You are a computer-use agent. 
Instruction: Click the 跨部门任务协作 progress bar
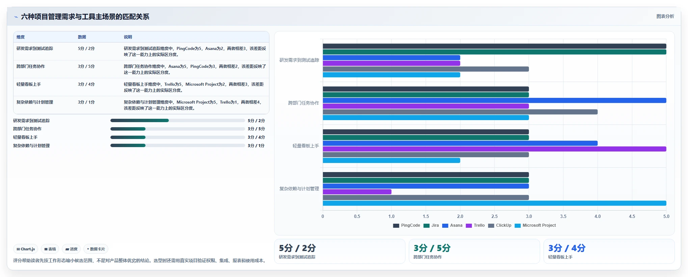[178, 129]
